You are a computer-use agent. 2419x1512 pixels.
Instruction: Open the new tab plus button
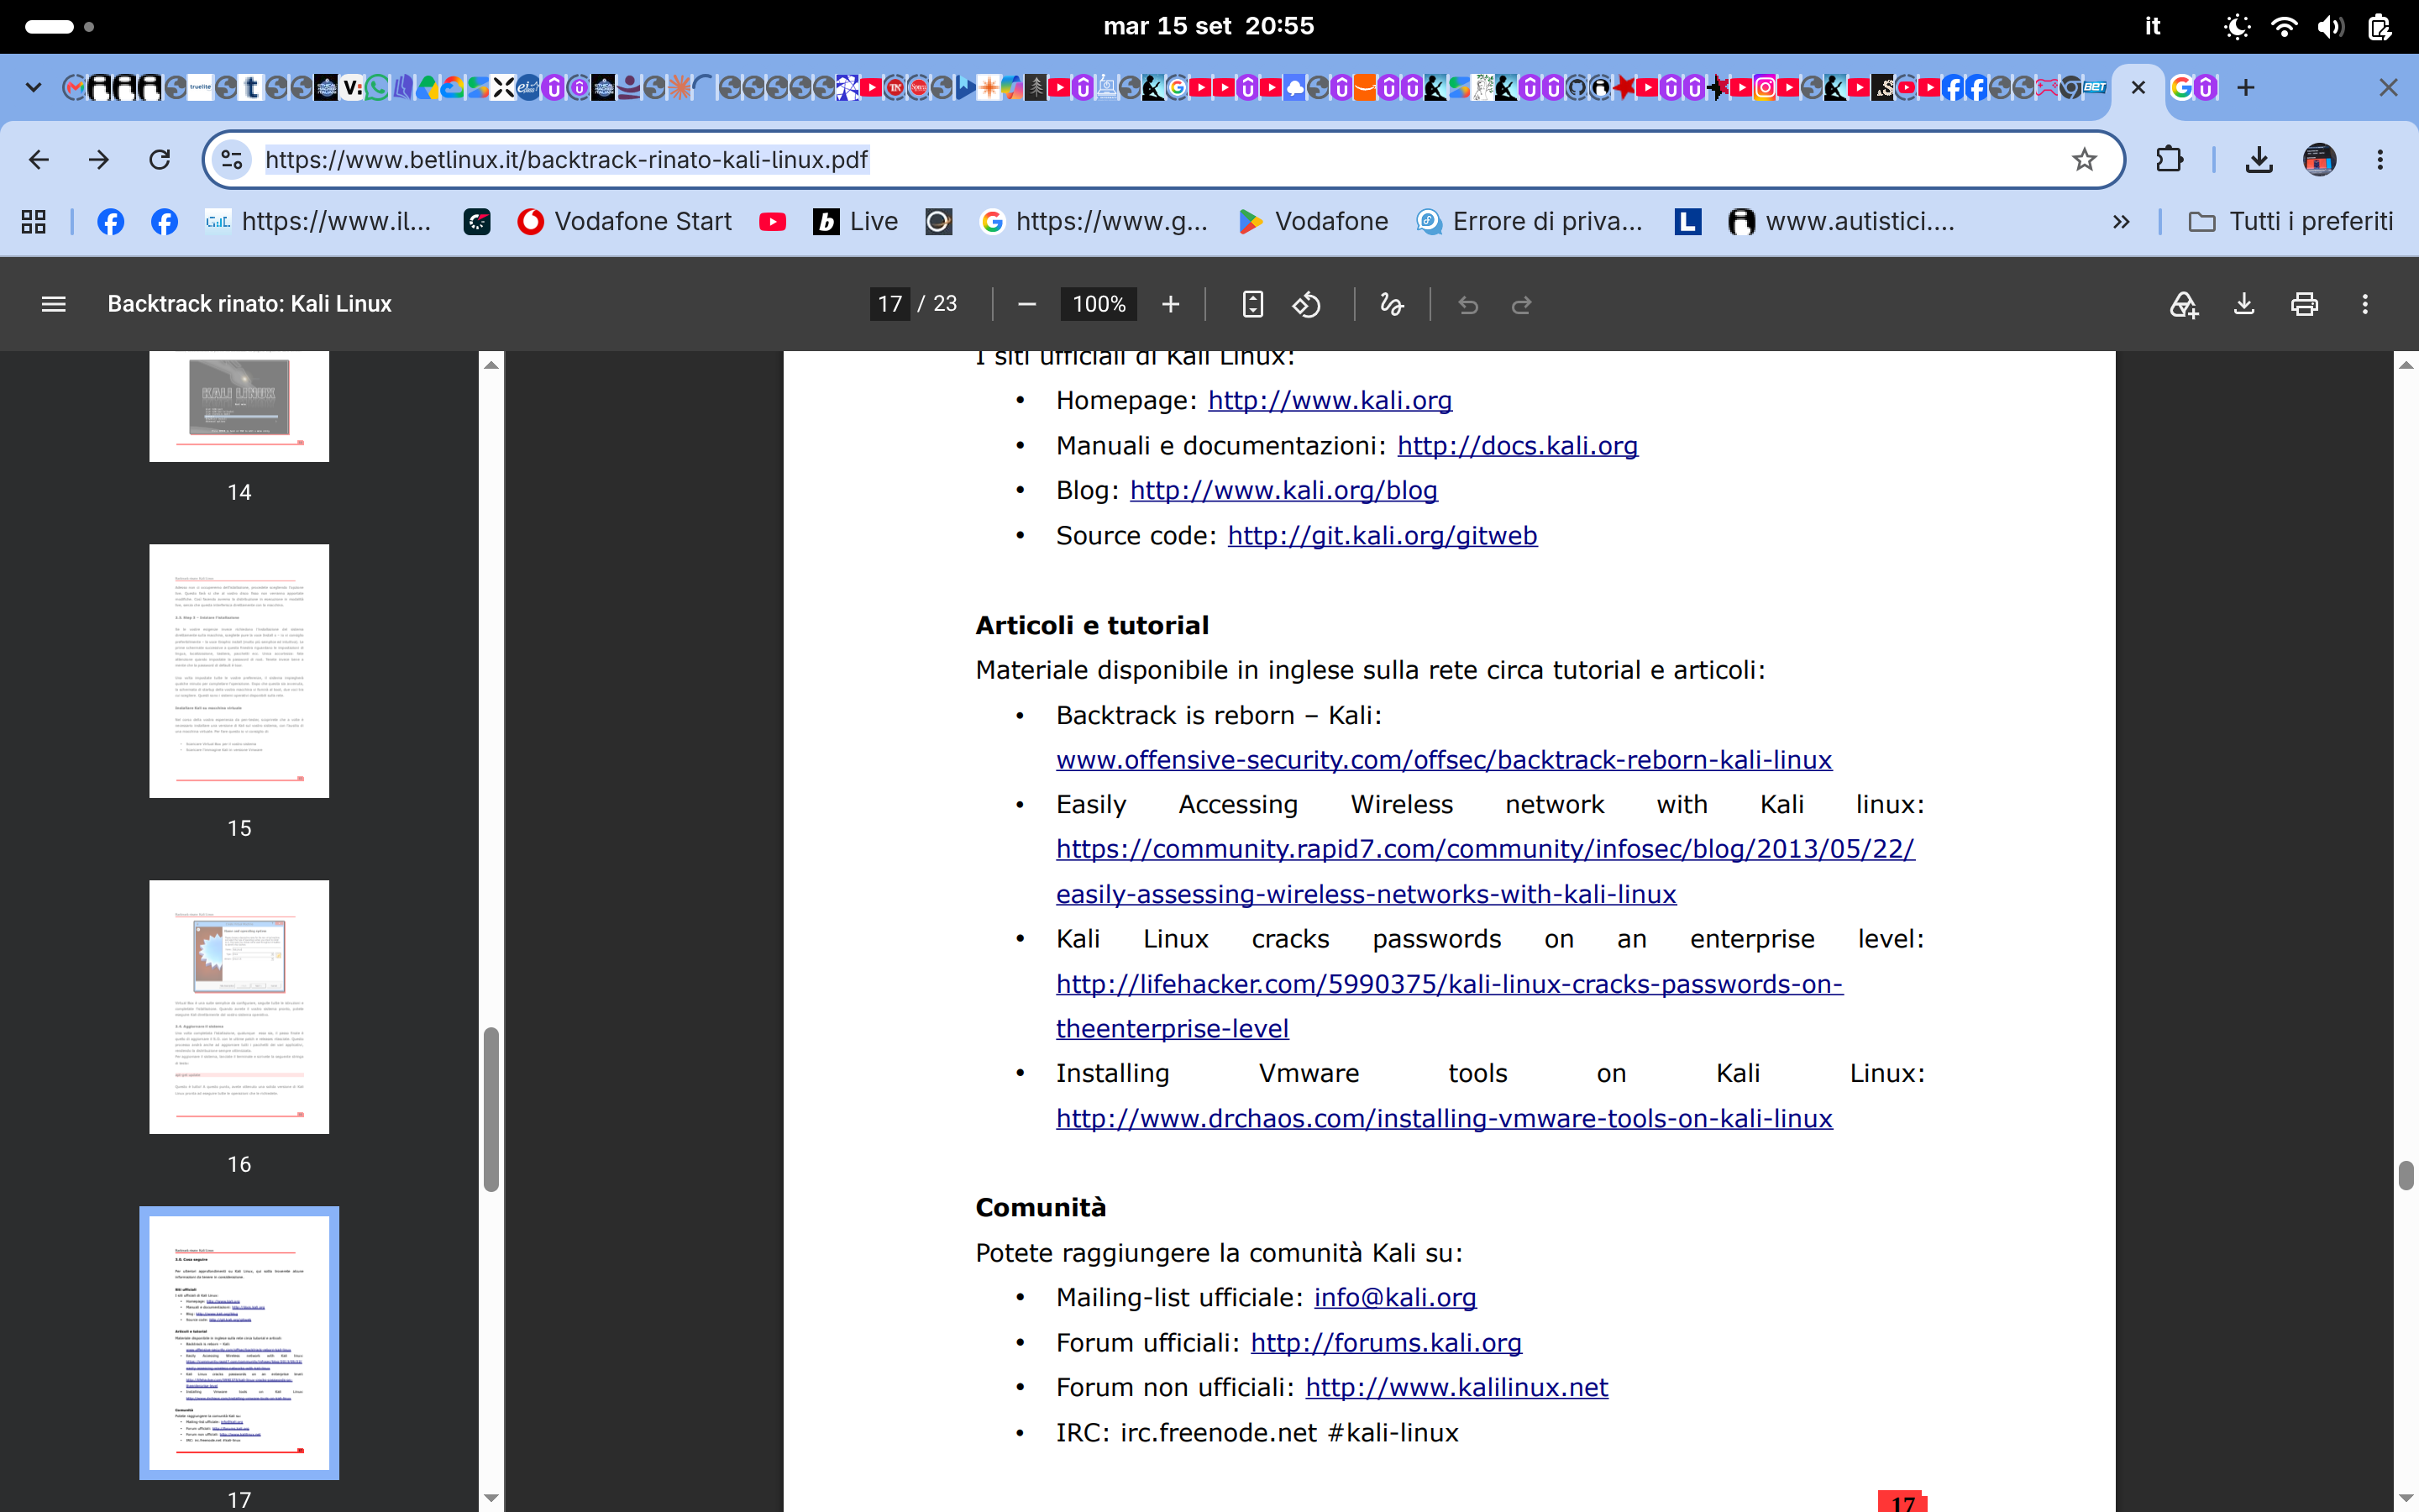coord(2246,88)
